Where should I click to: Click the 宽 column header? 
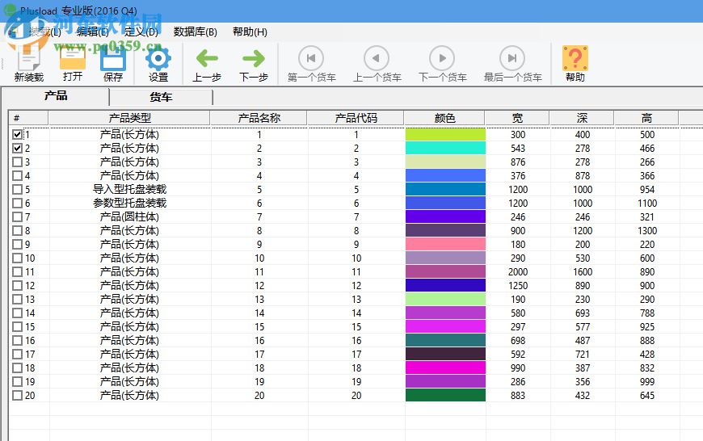coord(517,118)
